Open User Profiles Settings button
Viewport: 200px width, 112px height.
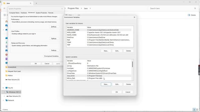click(x=54, y=39)
